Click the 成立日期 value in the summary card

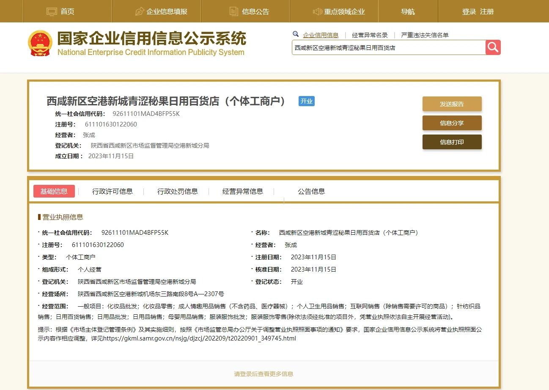click(111, 156)
